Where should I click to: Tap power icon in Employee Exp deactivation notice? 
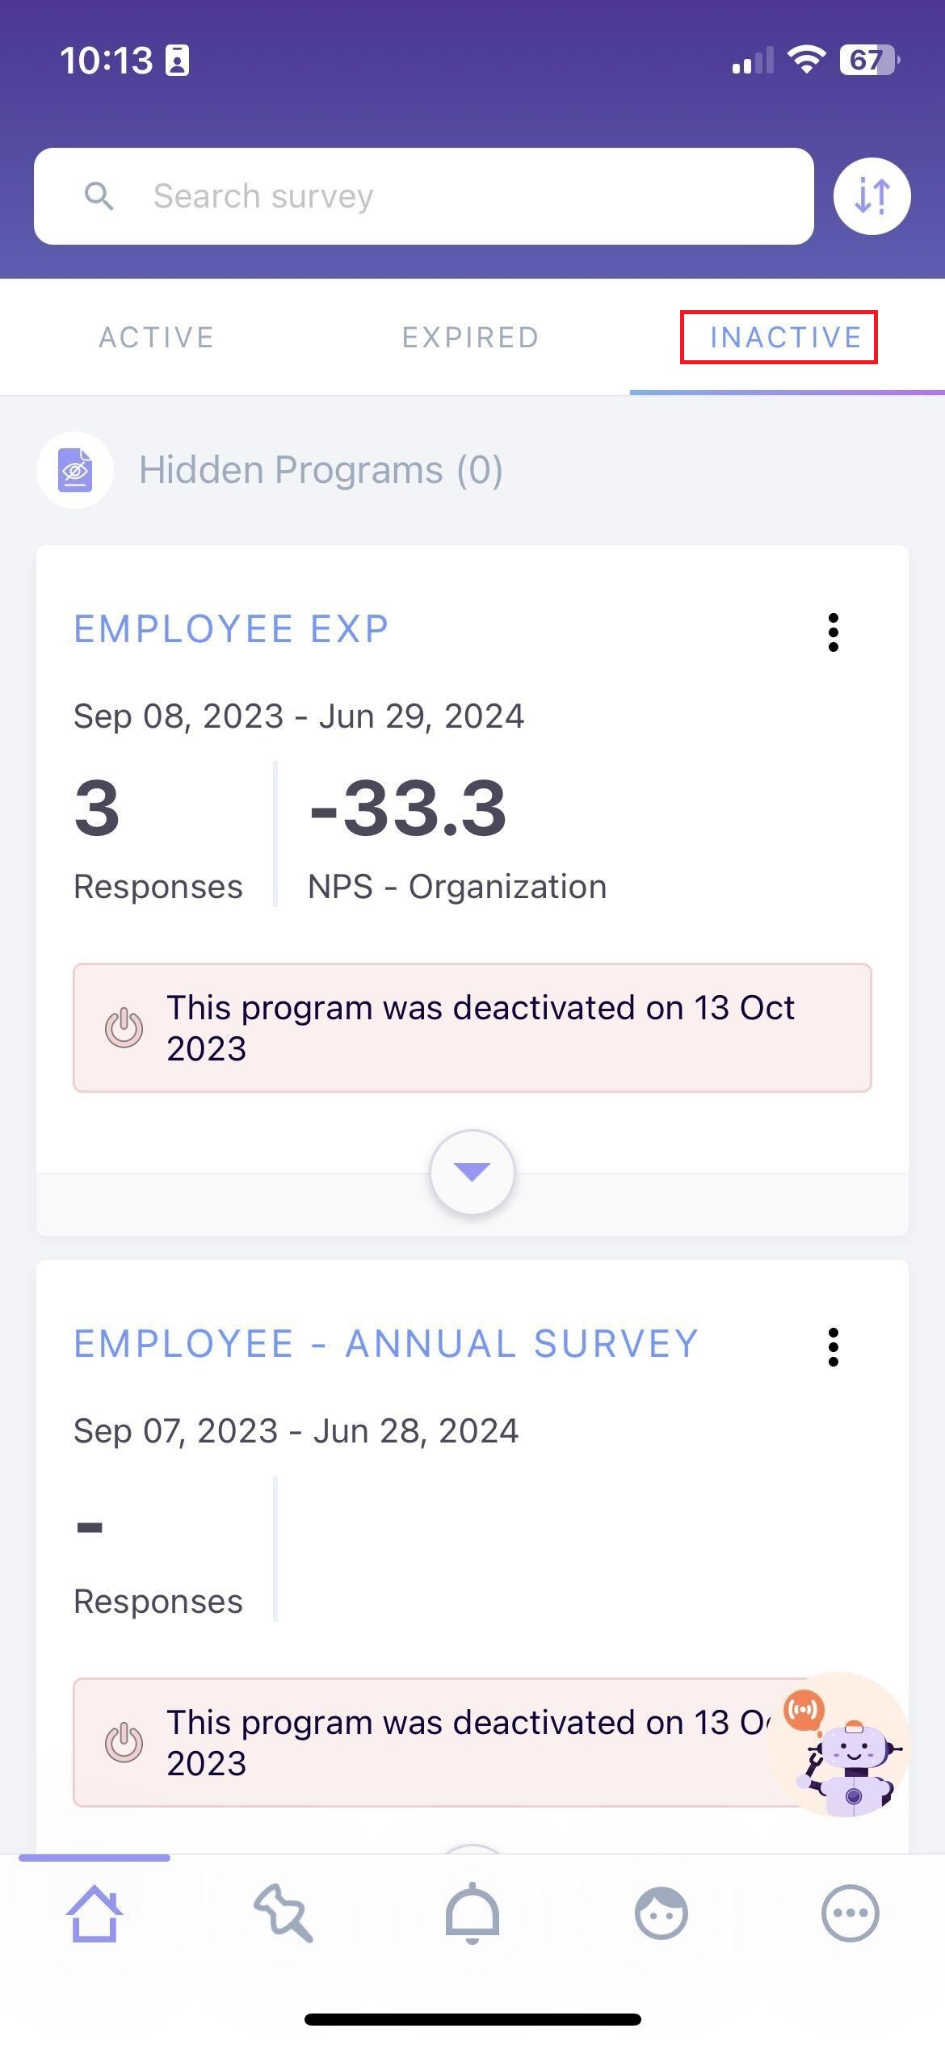[x=124, y=1028]
